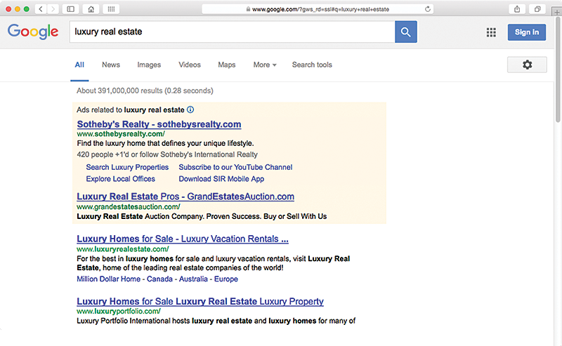Open Sotheby's Realty ad title link
This screenshot has width=562, height=346.
click(x=159, y=124)
